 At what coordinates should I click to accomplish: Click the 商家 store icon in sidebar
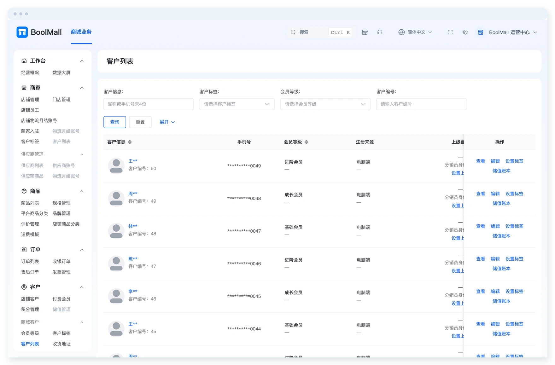click(x=24, y=88)
